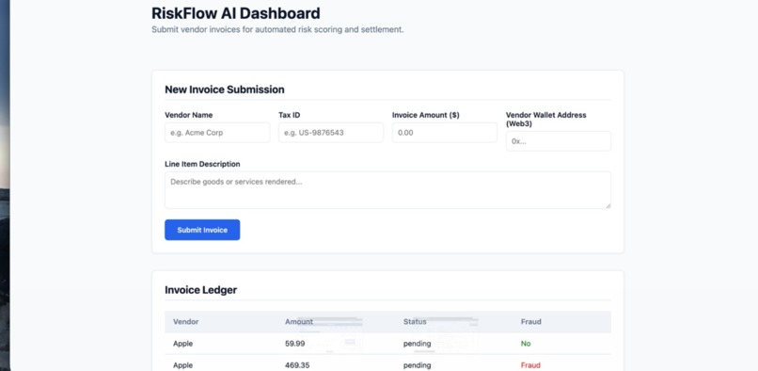The height and width of the screenshot is (371, 758).
Task: Click the red Fraud flag value
Action: pos(530,365)
